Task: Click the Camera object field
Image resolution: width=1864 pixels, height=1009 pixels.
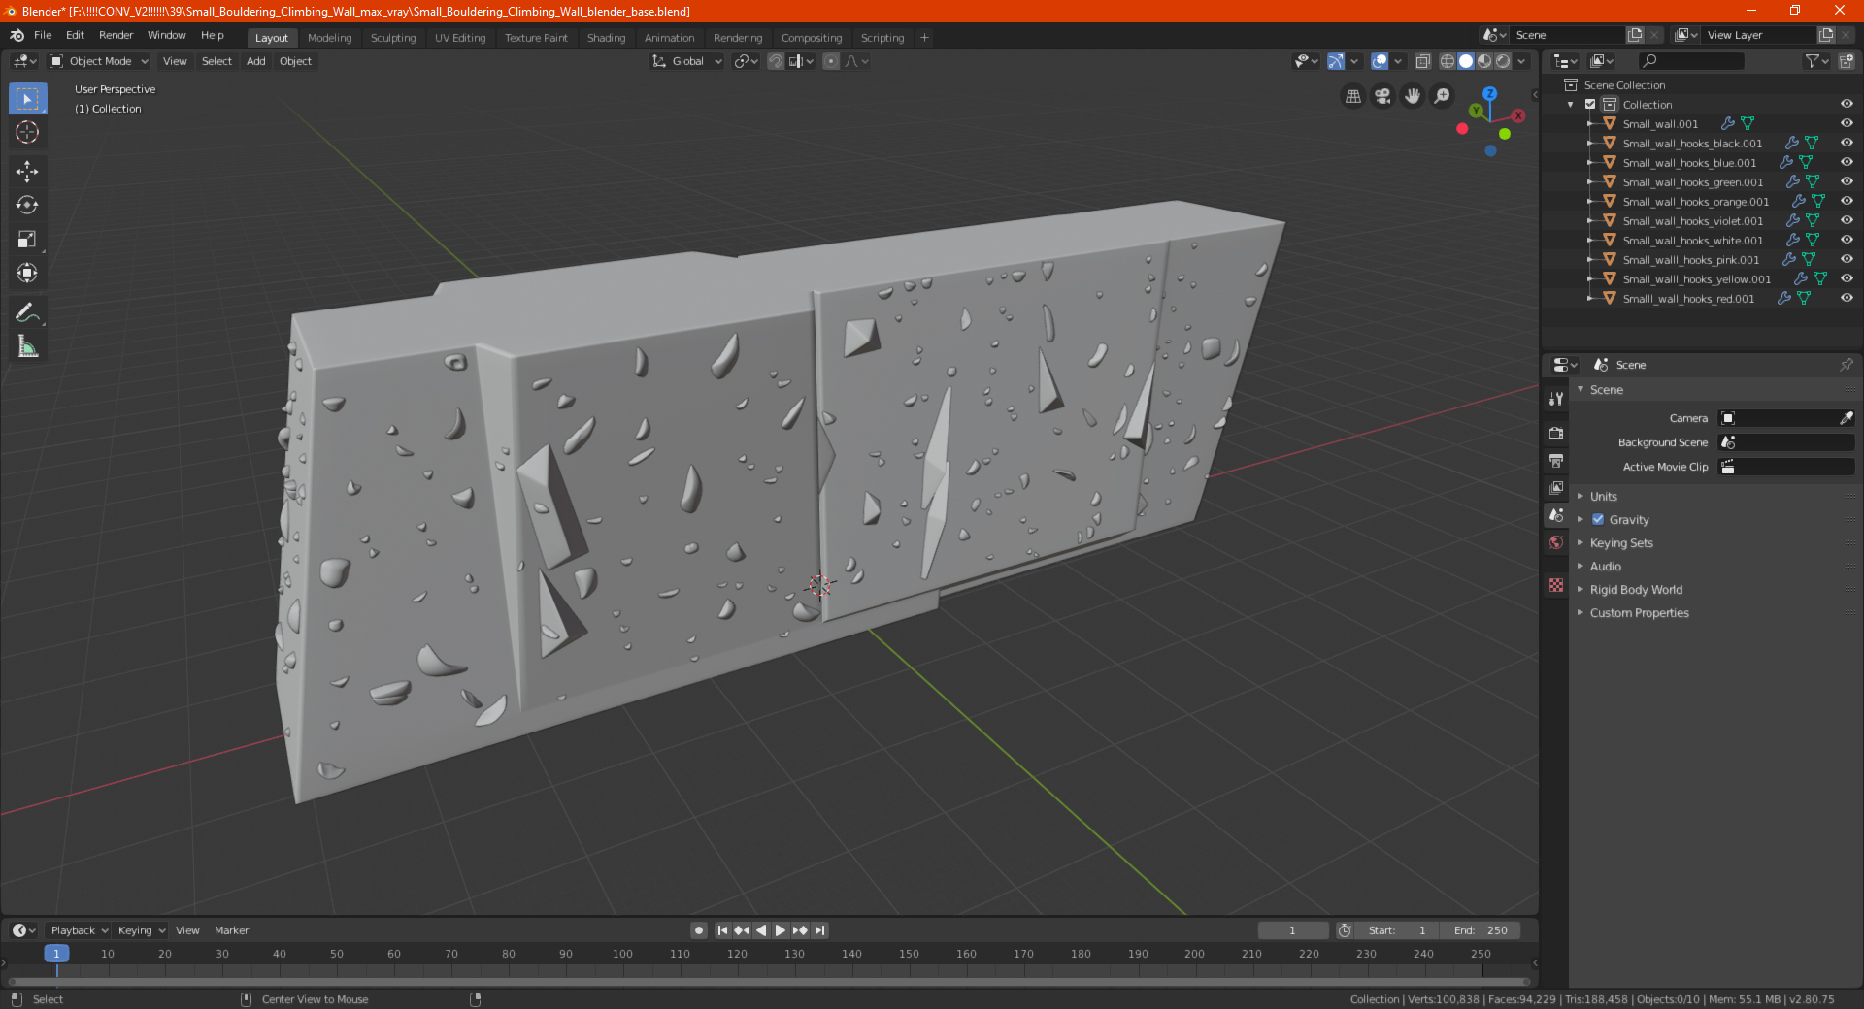Action: click(1778, 418)
